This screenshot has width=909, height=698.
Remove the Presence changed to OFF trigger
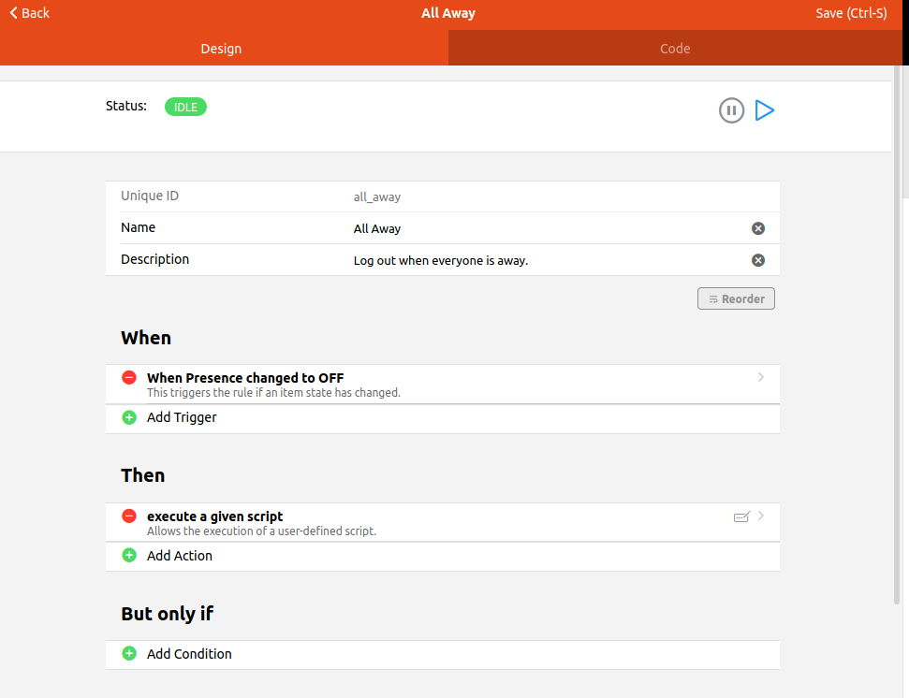tap(129, 378)
